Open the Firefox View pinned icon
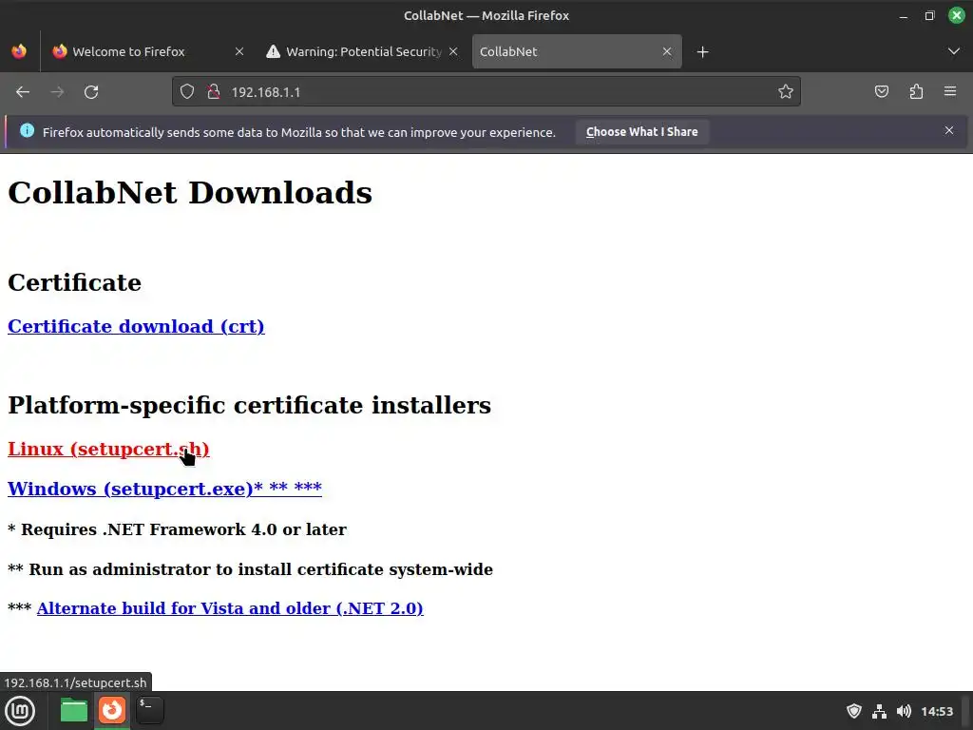Image resolution: width=973 pixels, height=730 pixels. [x=19, y=51]
